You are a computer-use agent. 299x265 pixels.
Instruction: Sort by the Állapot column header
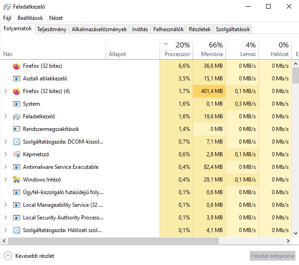click(x=133, y=50)
